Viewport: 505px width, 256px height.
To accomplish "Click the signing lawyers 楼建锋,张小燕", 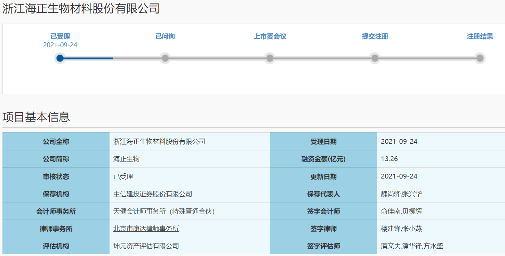I will click(x=401, y=229).
